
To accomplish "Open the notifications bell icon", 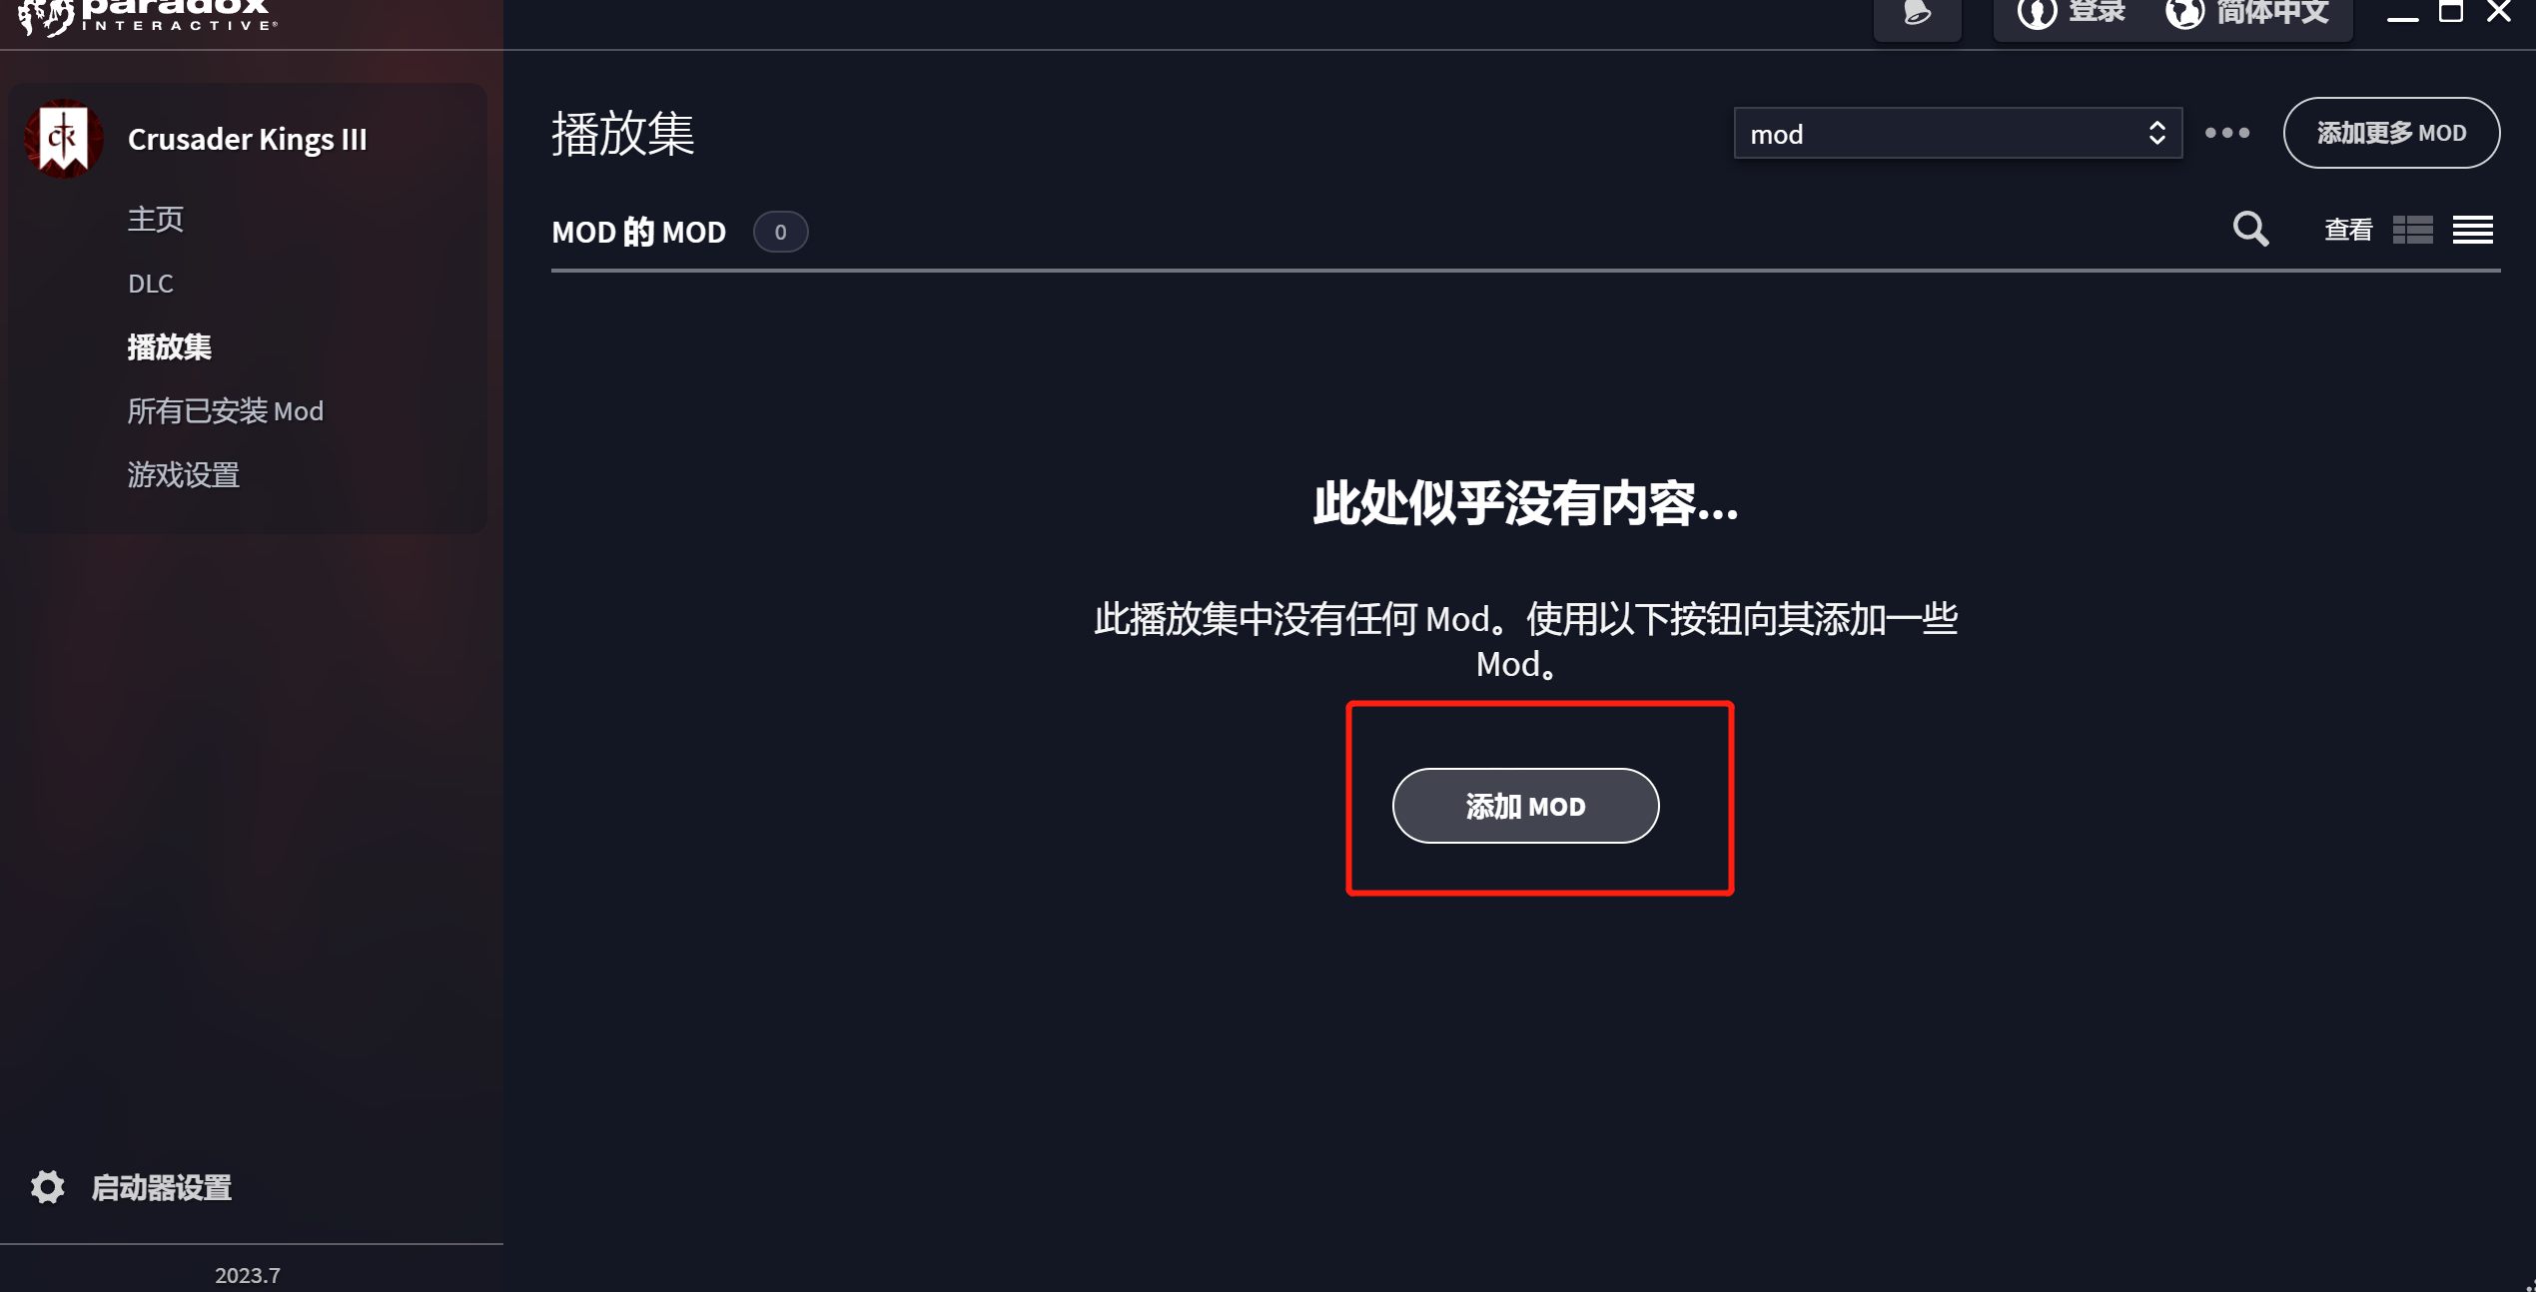I will point(1917,14).
